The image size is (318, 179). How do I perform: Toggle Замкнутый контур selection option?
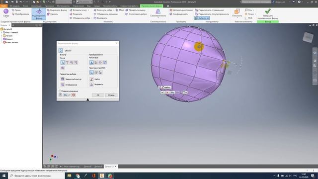pos(71,79)
